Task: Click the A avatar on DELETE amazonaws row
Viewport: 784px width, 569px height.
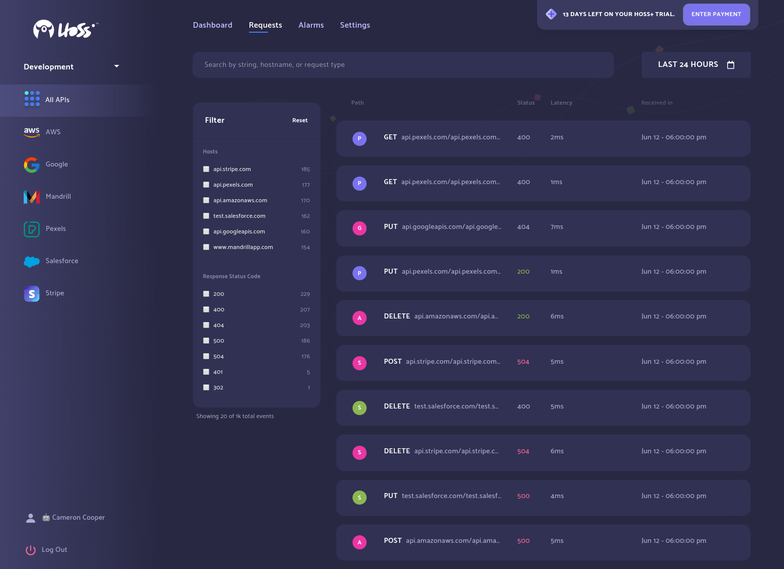Action: click(360, 318)
